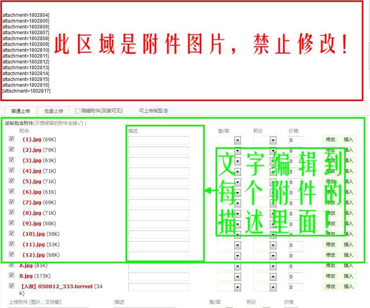Screen dimensions: 370x308
Task: Switch to the 批量上传 tab
Action: point(53,111)
